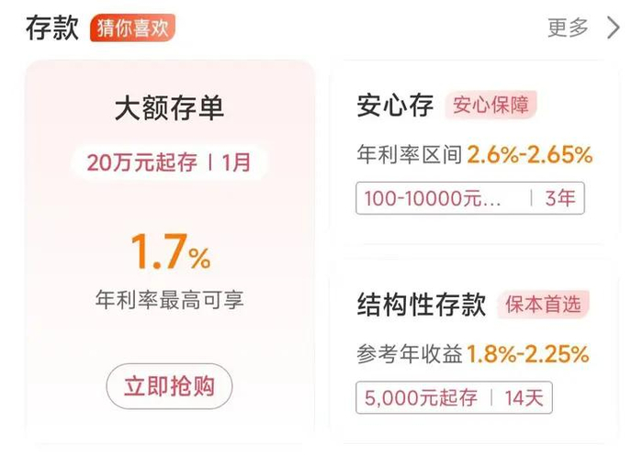Tap the 参考年收益 label
The height and width of the screenshot is (455, 643).
(x=408, y=354)
